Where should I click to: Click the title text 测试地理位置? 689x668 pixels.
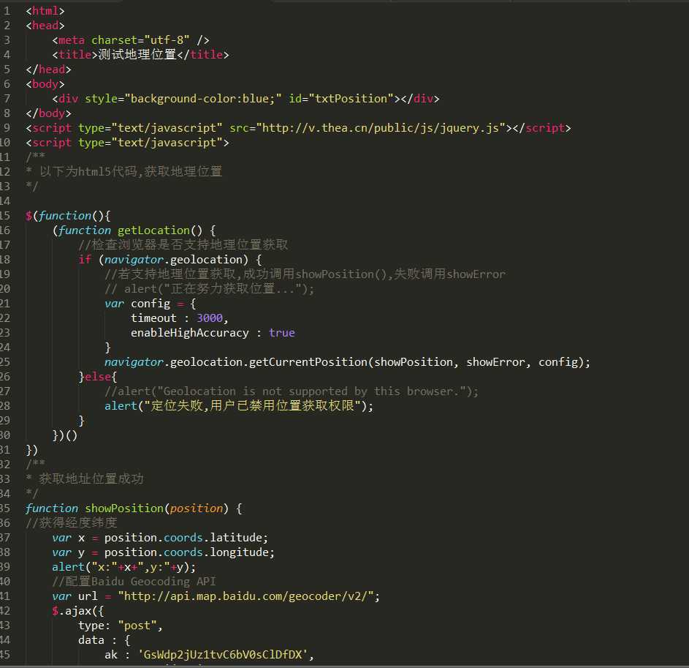pyautogui.click(x=137, y=55)
